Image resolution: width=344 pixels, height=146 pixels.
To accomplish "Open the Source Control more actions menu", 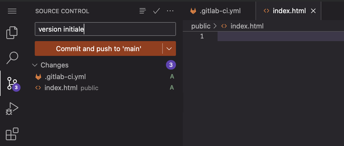I will 170,11.
